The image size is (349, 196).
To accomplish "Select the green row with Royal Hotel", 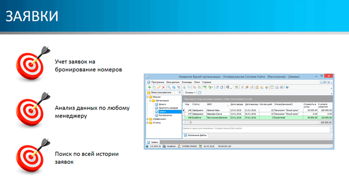I will 258,118.
